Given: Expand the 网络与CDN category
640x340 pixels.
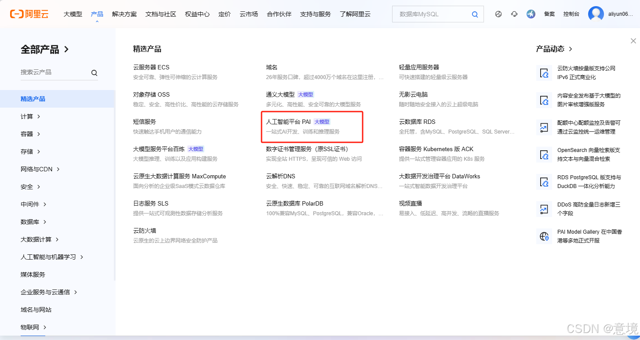Looking at the screenshot, I should point(40,169).
